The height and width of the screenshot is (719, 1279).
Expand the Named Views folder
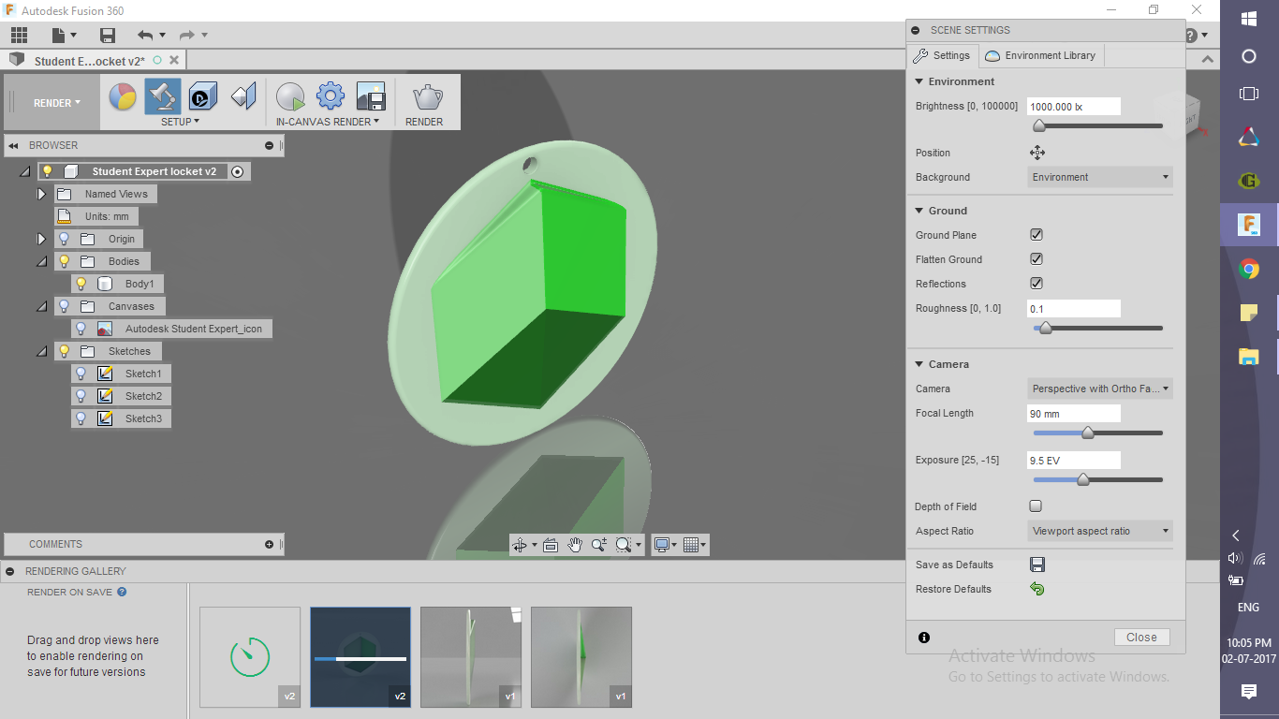[41, 194]
